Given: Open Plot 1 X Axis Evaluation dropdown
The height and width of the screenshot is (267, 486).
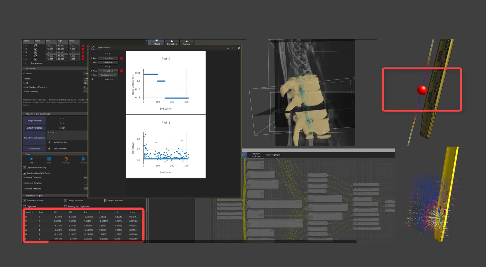Looking at the screenshot, I should click(108, 58).
